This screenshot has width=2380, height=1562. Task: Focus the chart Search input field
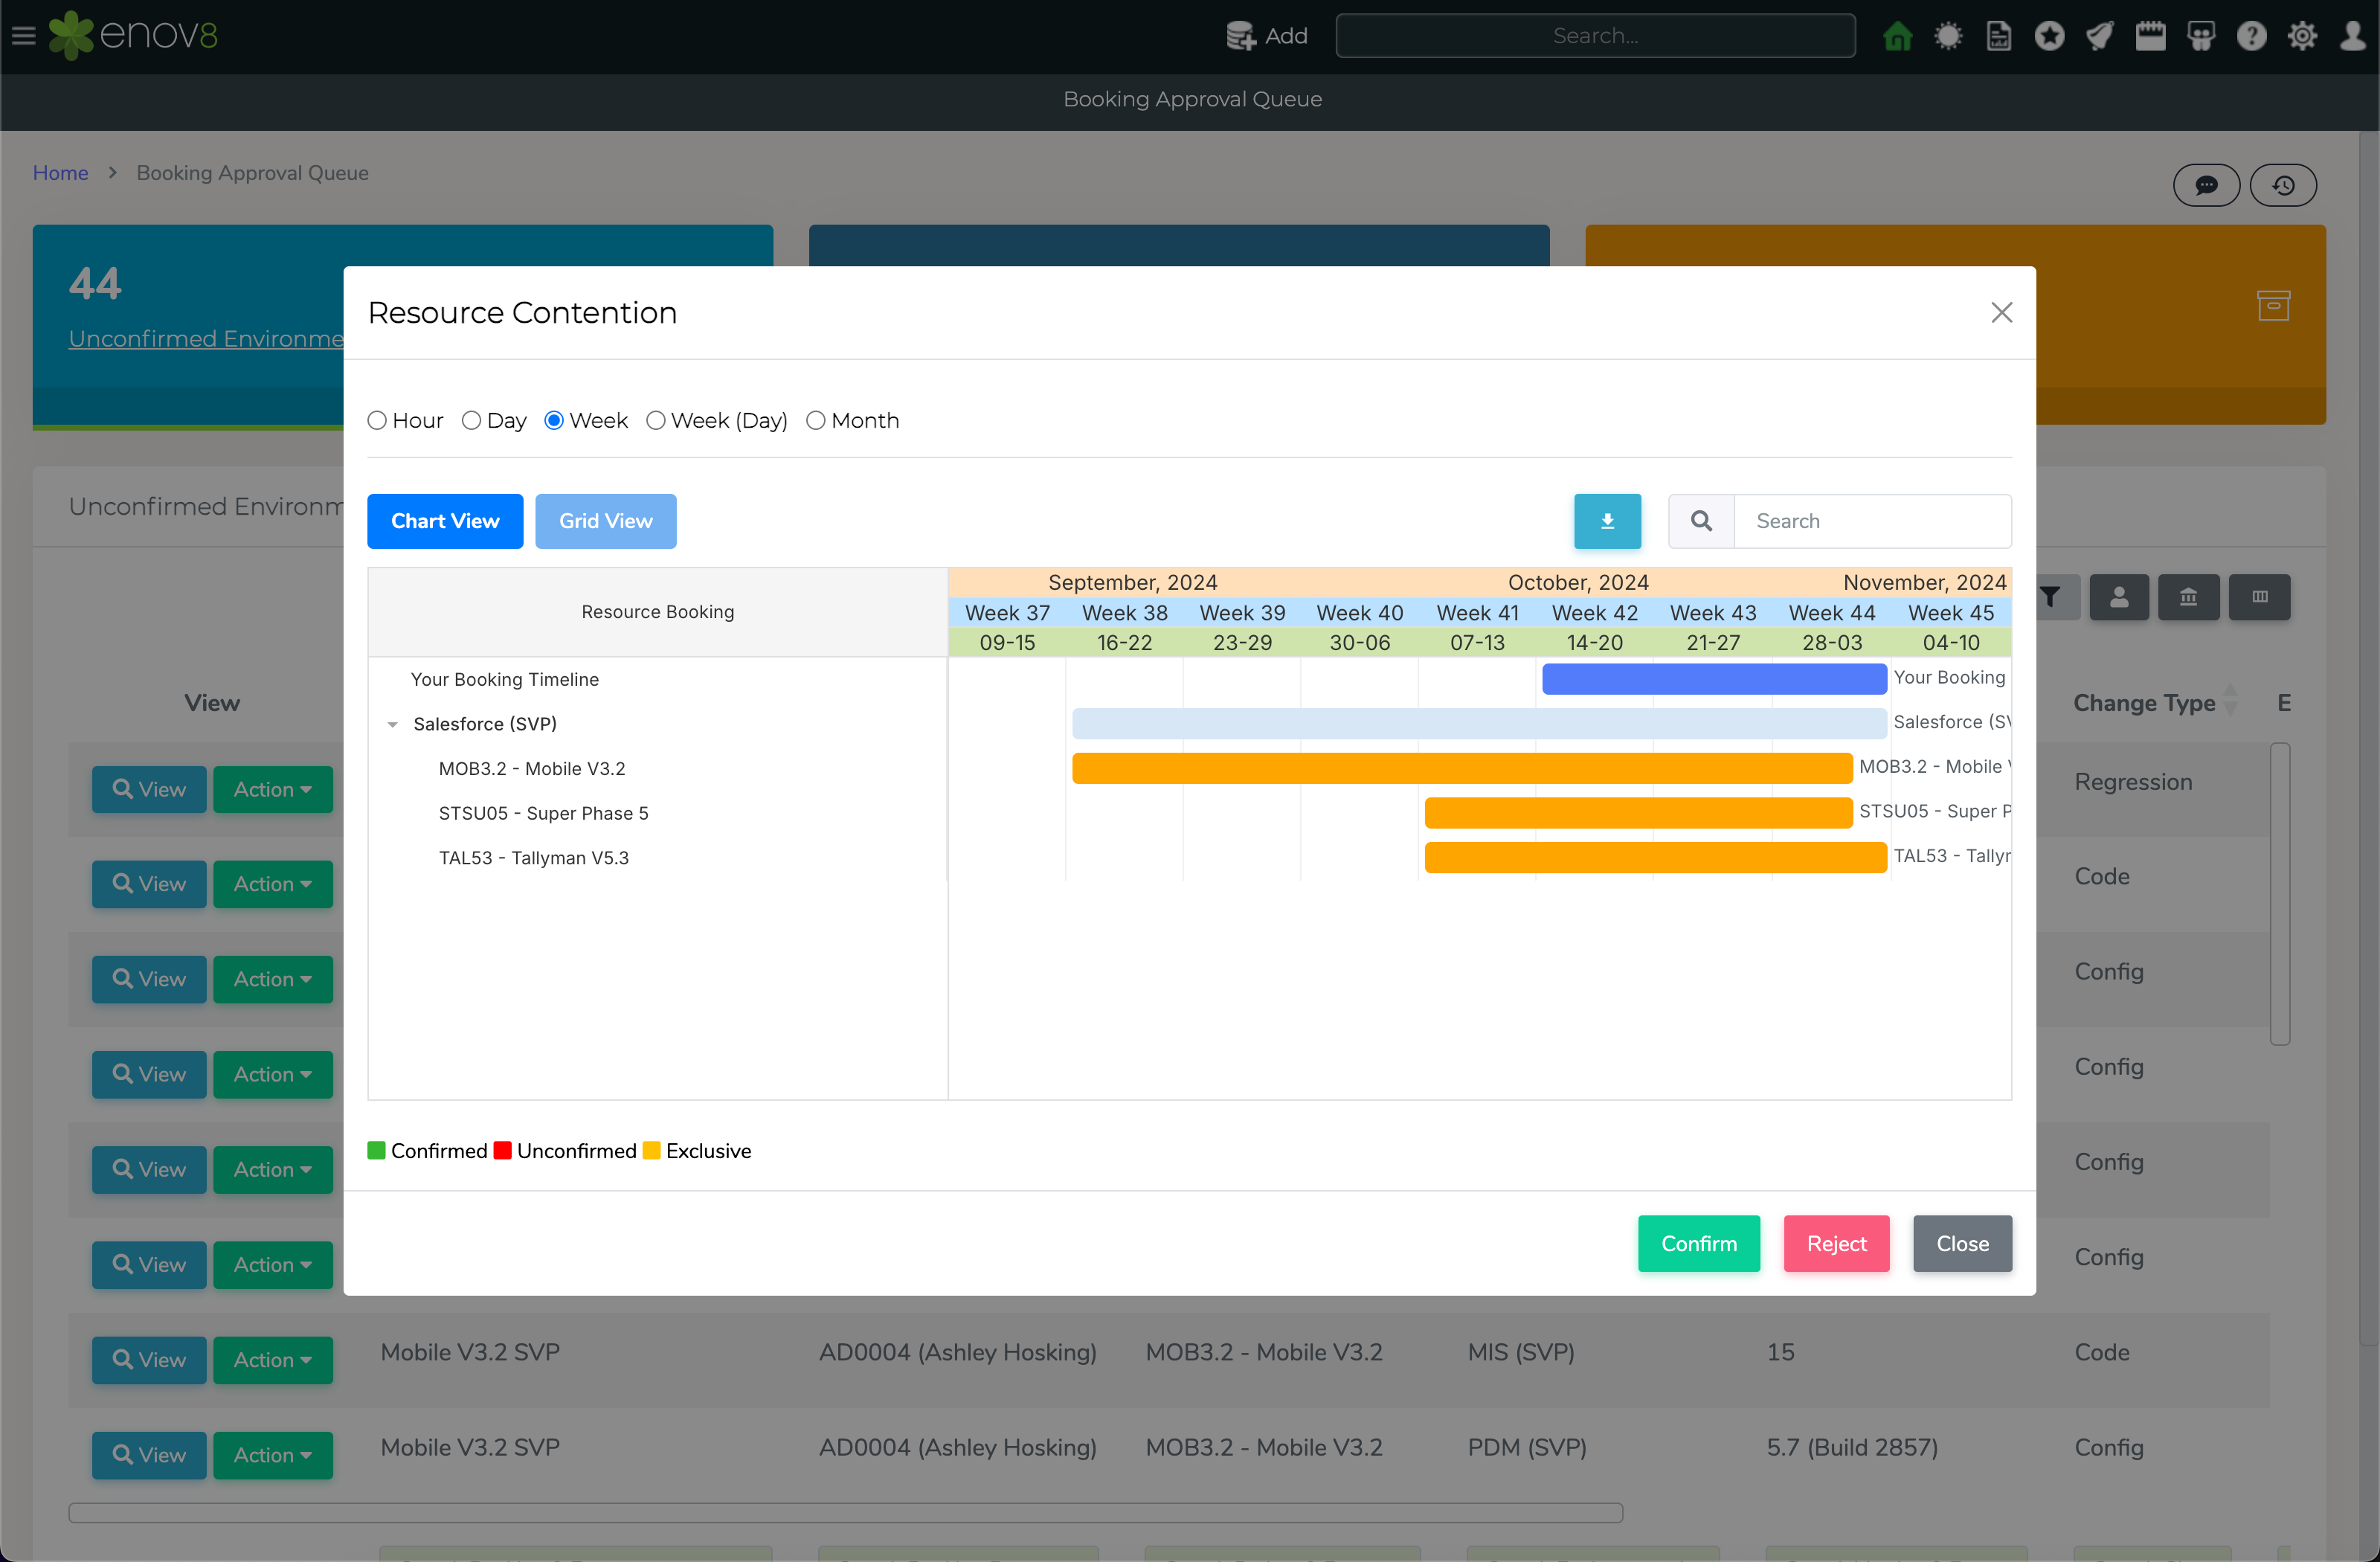pos(1872,521)
